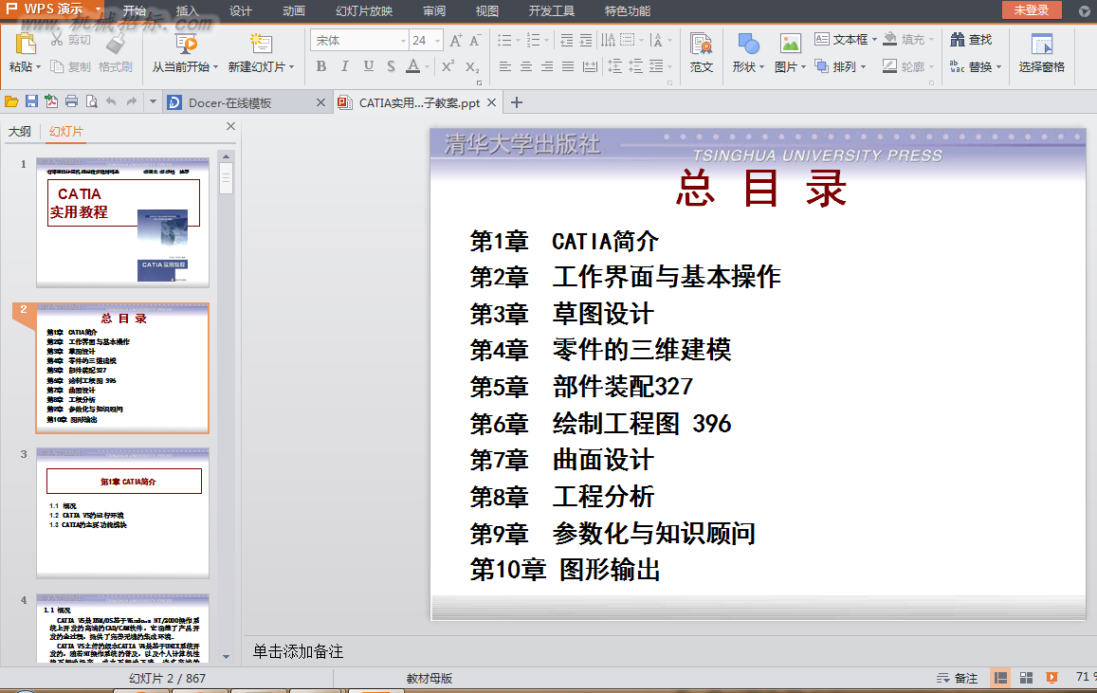Click the Redo arrow icon

tap(132, 102)
